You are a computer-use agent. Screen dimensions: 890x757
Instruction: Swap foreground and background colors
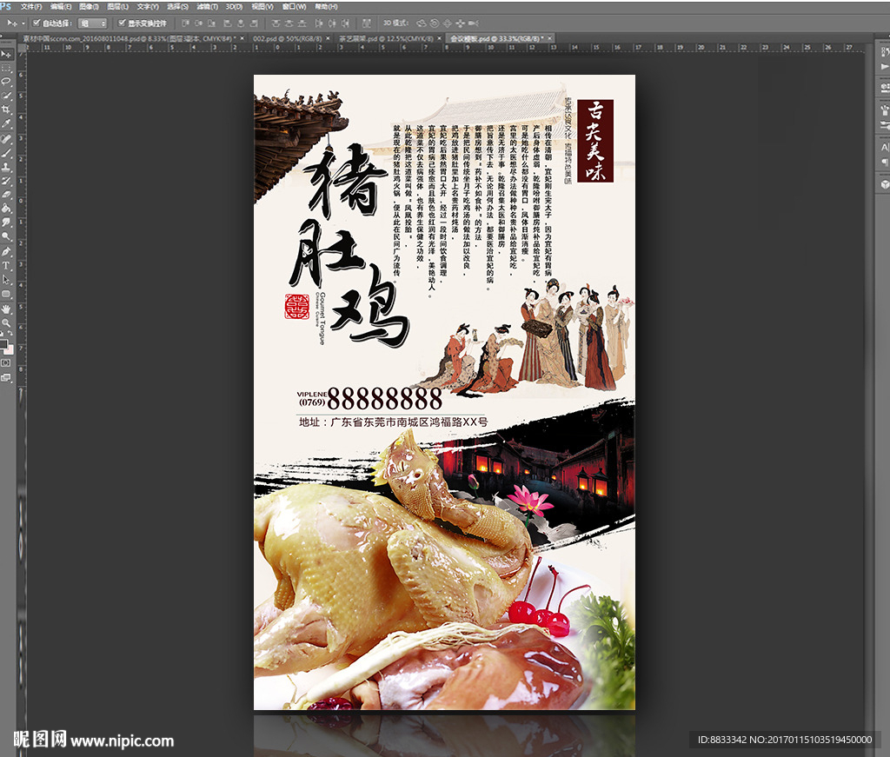(x=10, y=335)
